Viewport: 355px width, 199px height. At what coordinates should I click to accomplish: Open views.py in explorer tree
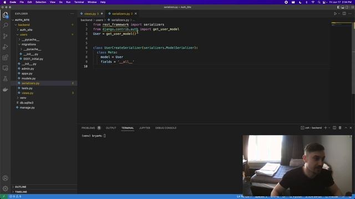pos(27,93)
